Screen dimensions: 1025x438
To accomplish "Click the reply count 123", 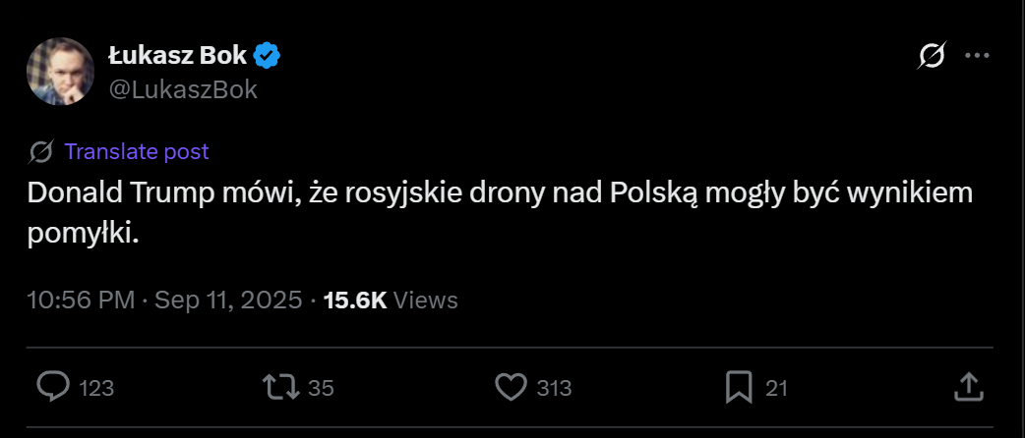I will tap(96, 388).
